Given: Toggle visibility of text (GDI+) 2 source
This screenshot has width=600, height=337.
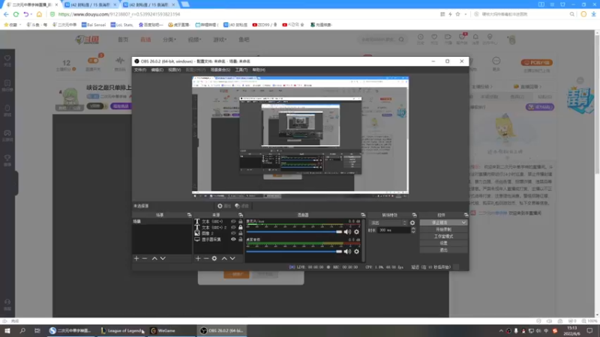Looking at the screenshot, I should (x=233, y=228).
